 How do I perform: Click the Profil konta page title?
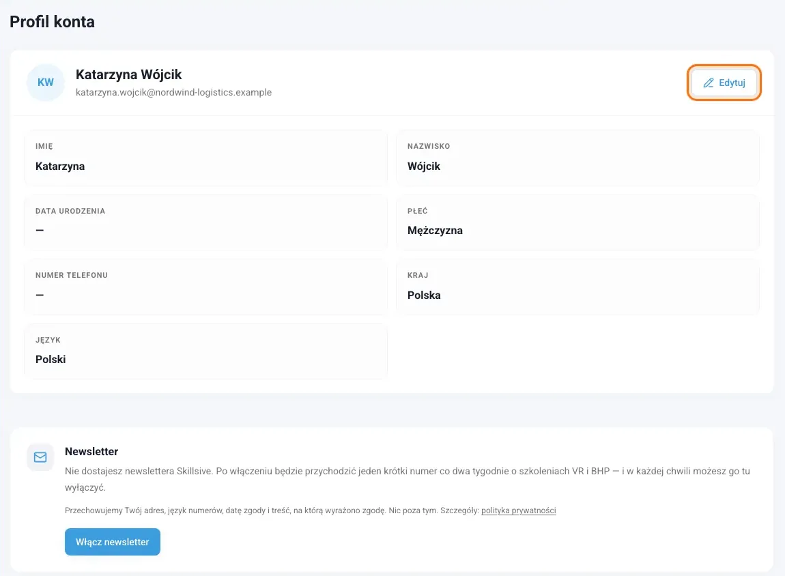[x=52, y=22]
